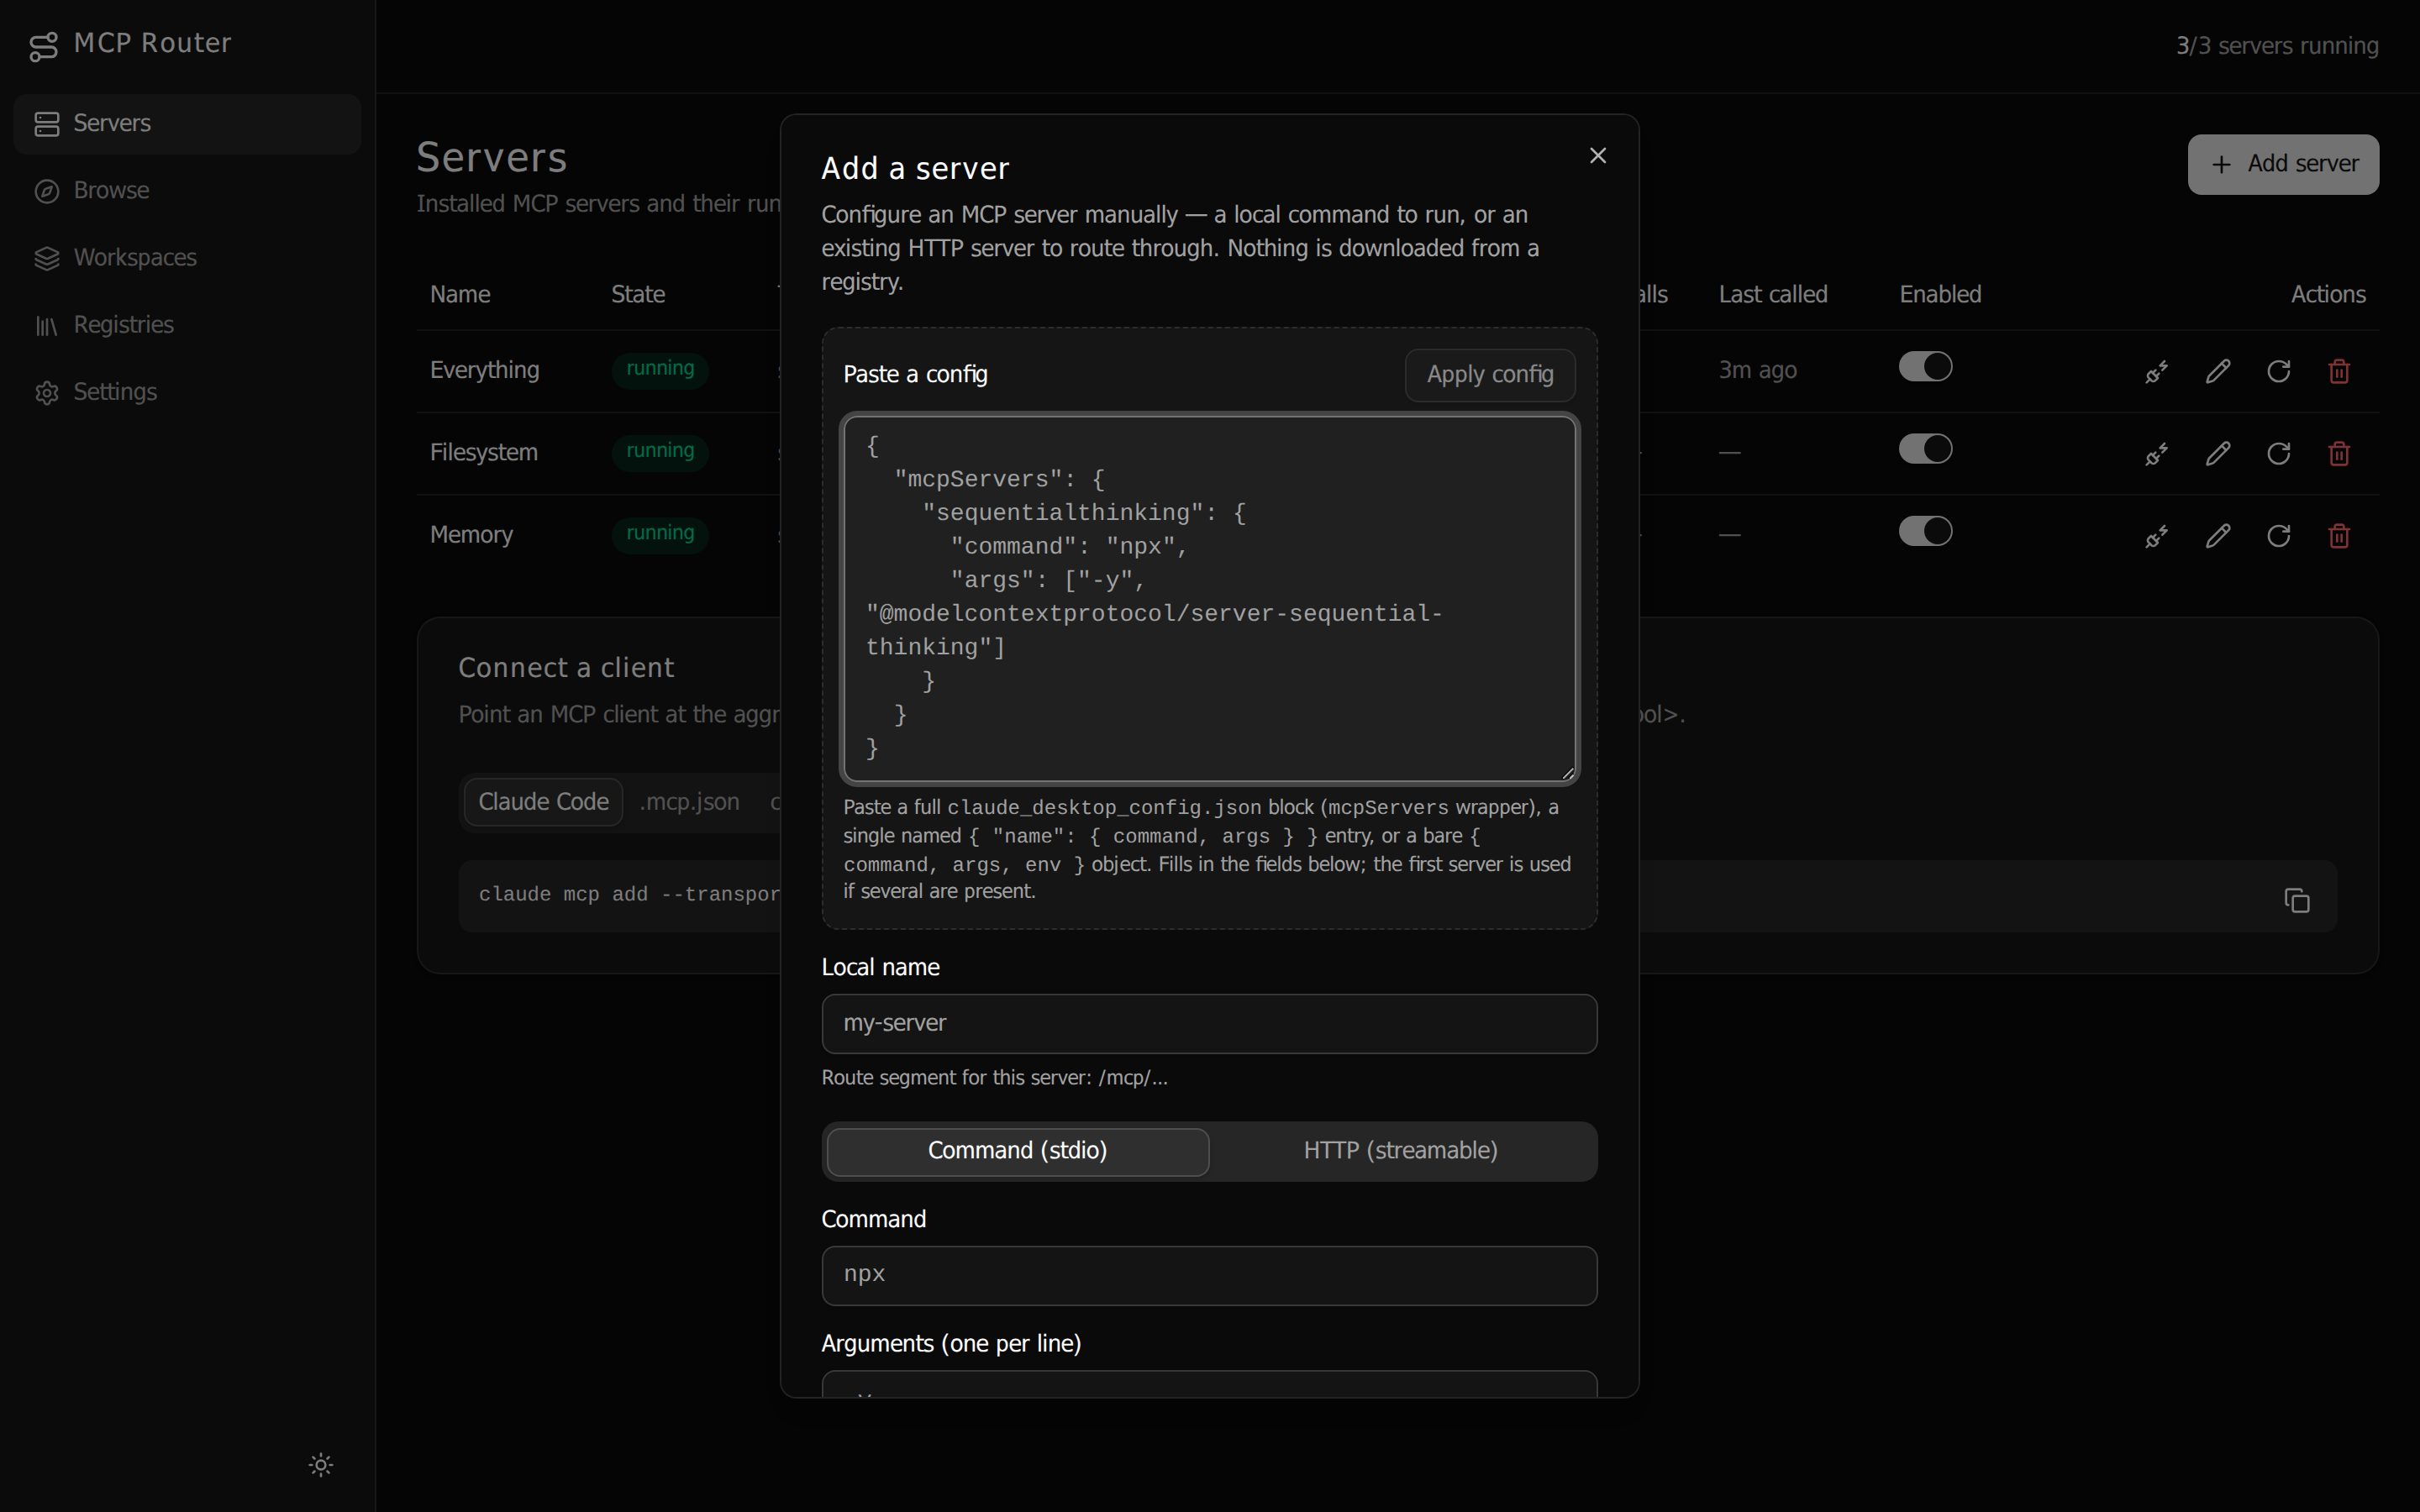Image resolution: width=2420 pixels, height=1512 pixels.
Task: Click the connect plug icon for Memory
Action: pyautogui.click(x=2157, y=536)
